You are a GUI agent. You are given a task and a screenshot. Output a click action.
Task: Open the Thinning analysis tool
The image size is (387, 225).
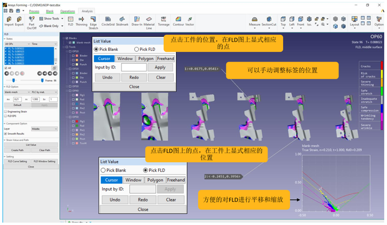(x=81, y=21)
